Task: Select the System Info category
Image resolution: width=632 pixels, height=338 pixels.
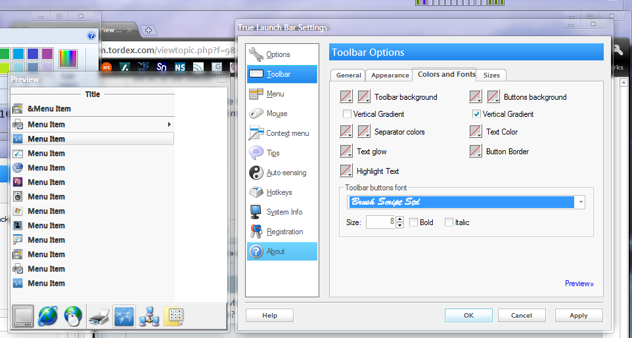Action: pyautogui.click(x=284, y=212)
